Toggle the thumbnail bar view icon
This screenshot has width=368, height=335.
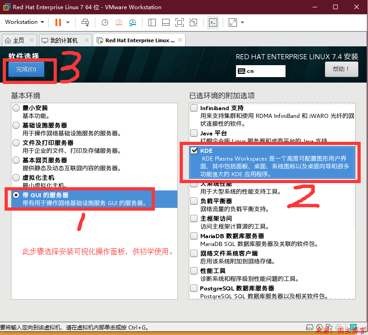166,22
